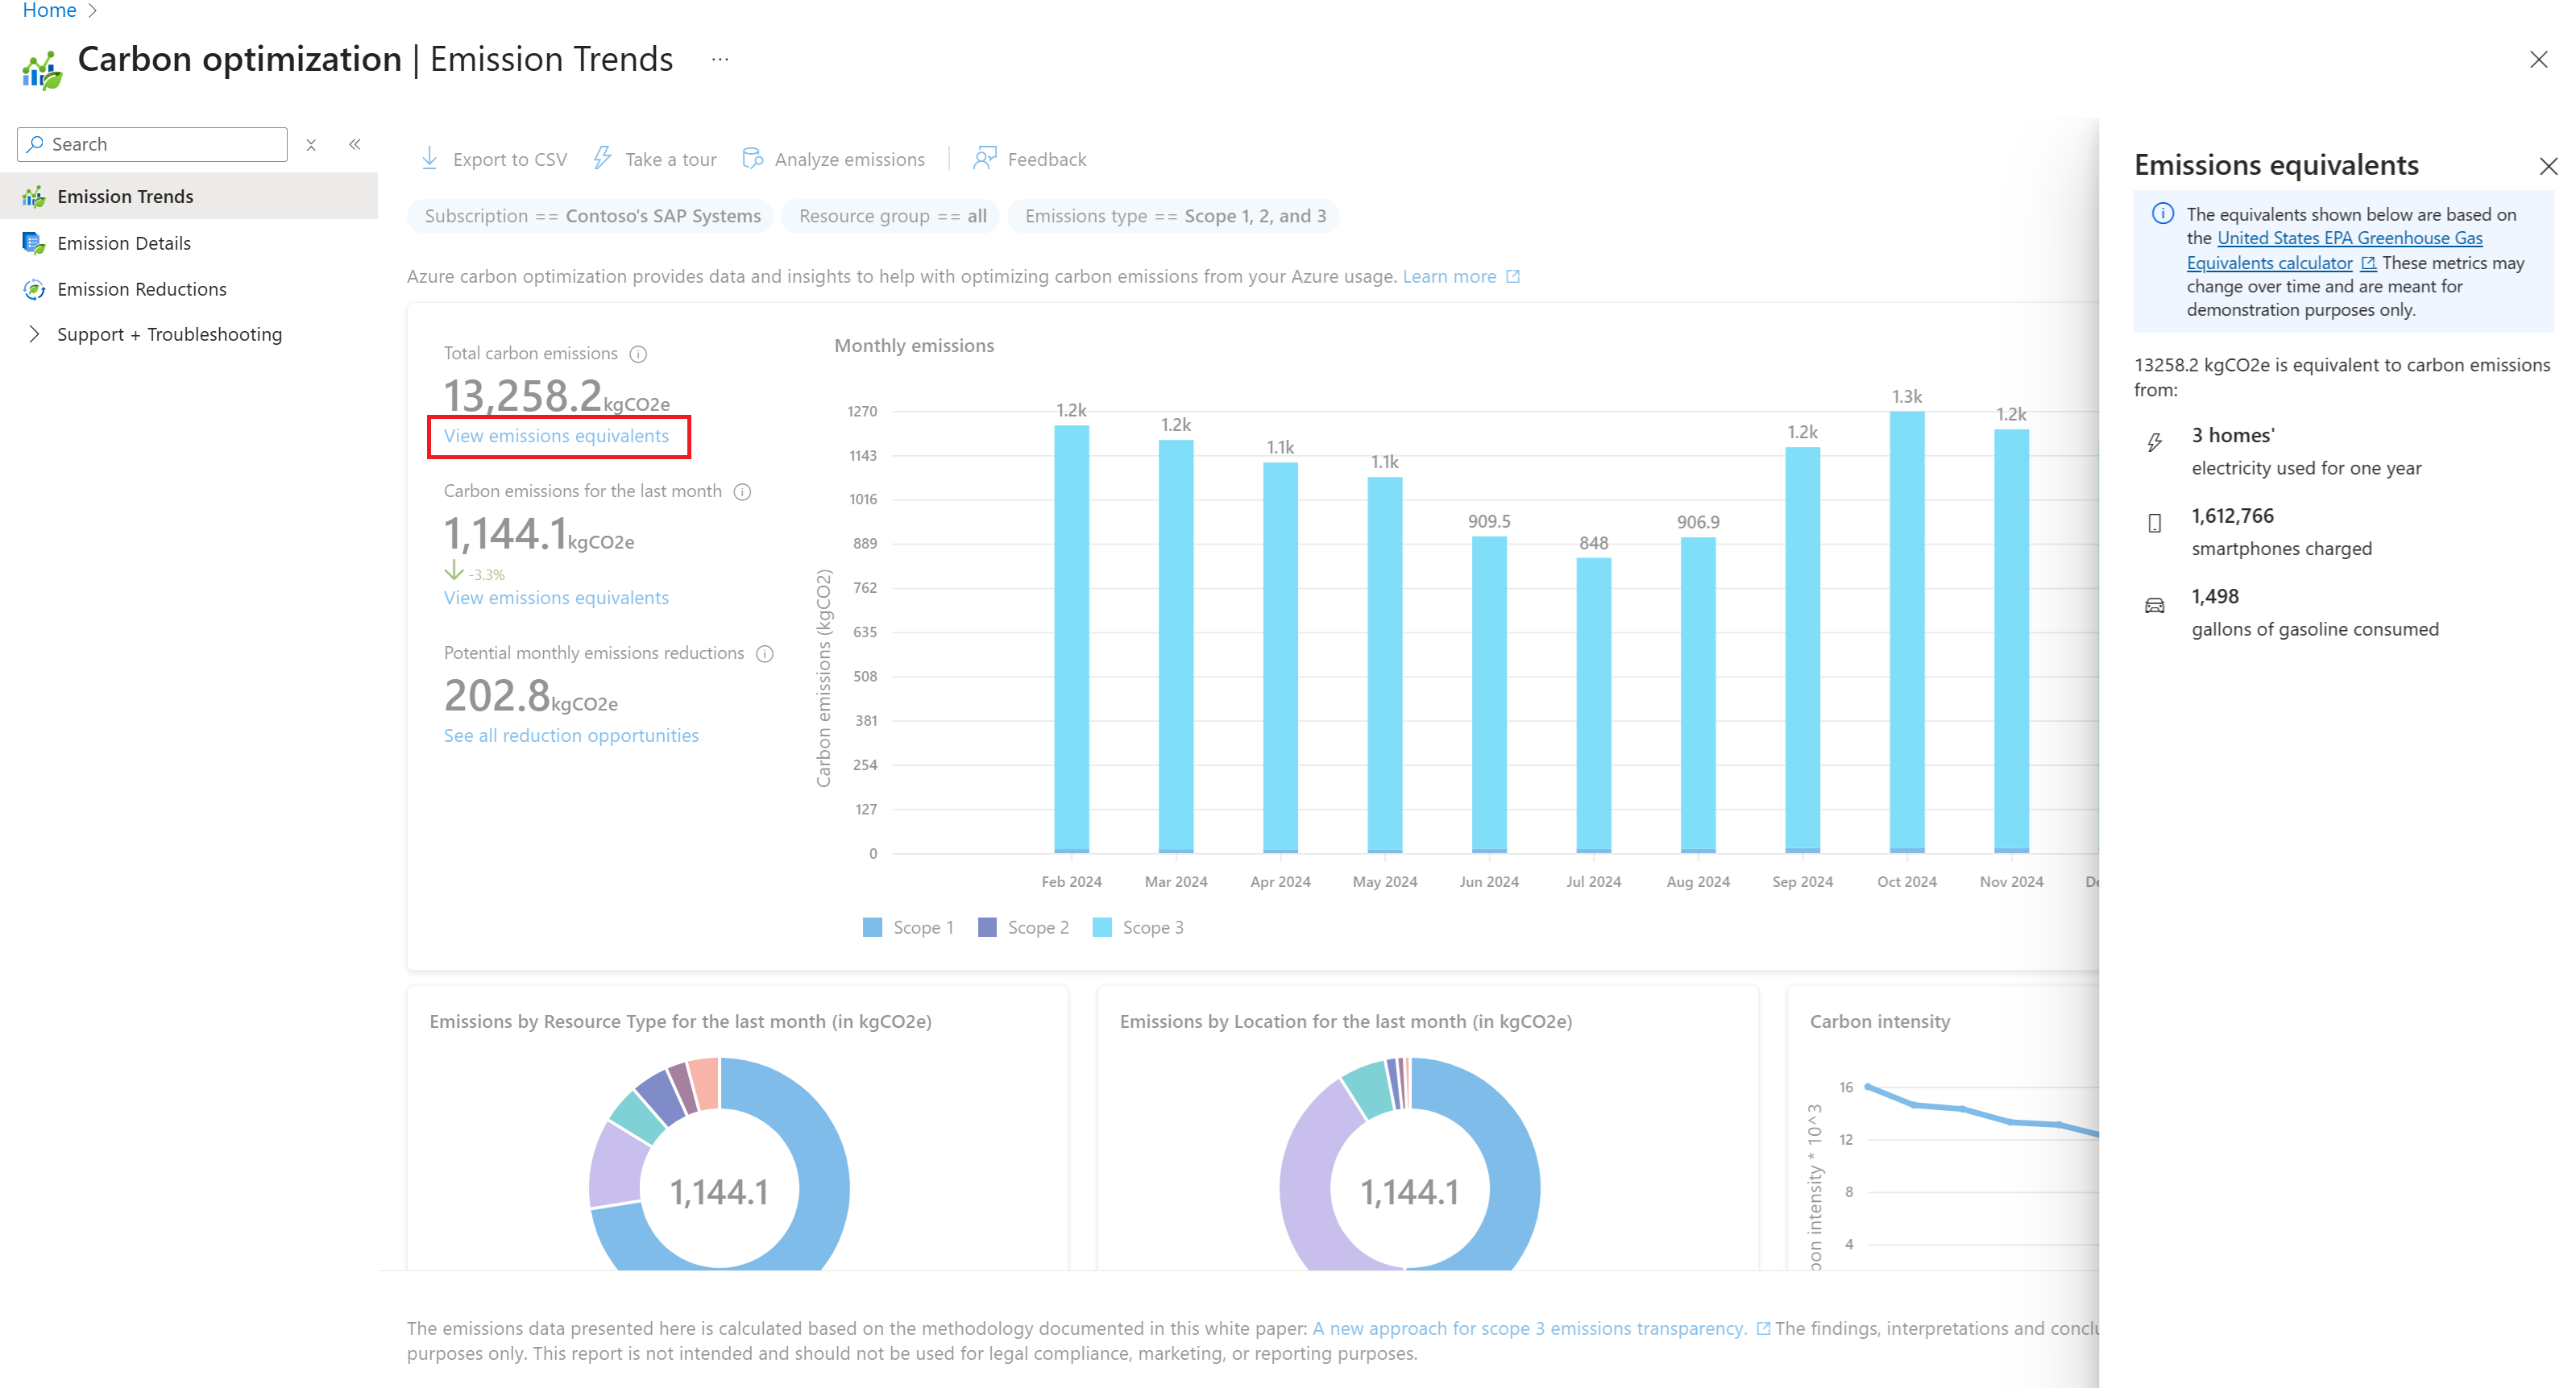Expand Support + Troubleshooting section
The width and height of the screenshot is (2576, 1388).
click(x=35, y=334)
